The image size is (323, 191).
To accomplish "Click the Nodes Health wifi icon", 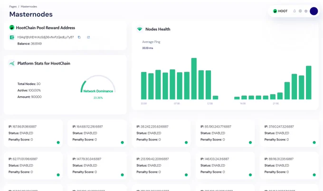I will click(x=140, y=29).
